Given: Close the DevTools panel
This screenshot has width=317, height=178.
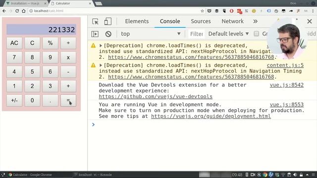Looking at the screenshot, I should 309,21.
